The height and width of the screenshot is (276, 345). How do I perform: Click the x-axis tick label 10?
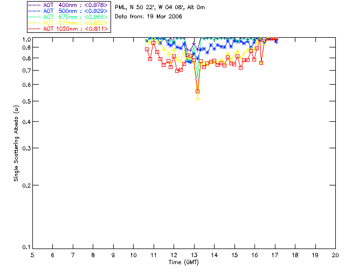point(133,255)
